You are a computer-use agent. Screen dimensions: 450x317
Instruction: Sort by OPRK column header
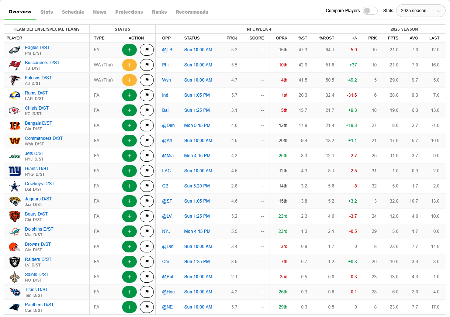[281, 38]
